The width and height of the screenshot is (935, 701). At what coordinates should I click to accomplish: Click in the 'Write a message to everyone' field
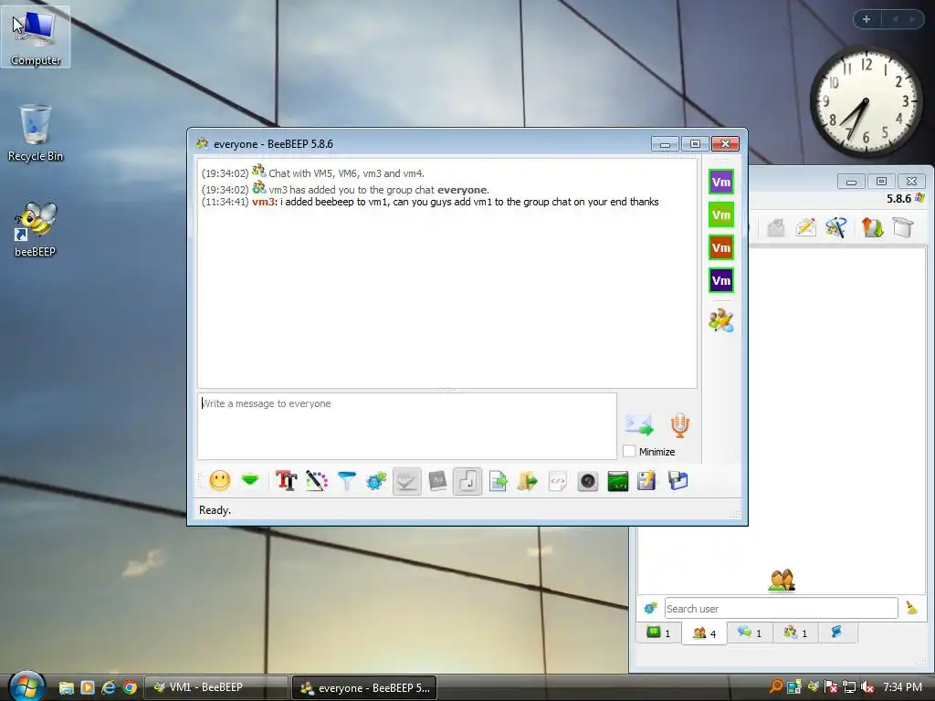[x=406, y=425]
